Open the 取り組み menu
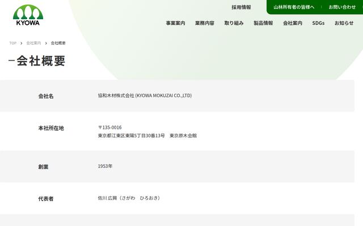Viewport: 363px width, 226px height. pos(234,23)
